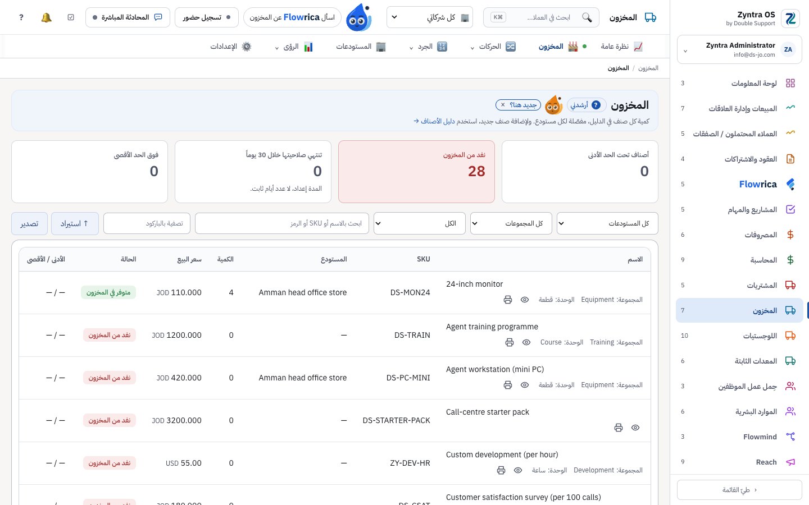Open Reach module in sidebar
Image resolution: width=809 pixels, height=505 pixels.
click(739, 462)
